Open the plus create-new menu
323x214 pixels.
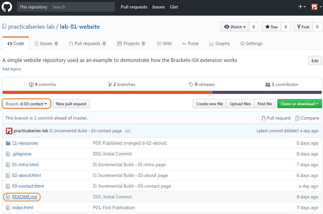pos(302,7)
